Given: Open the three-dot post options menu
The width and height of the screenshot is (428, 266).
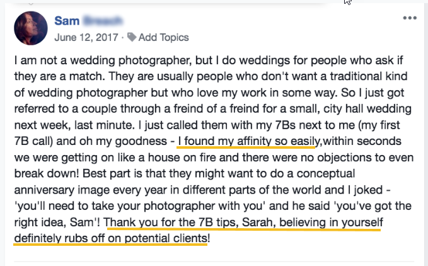Looking at the screenshot, I should [410, 18].
